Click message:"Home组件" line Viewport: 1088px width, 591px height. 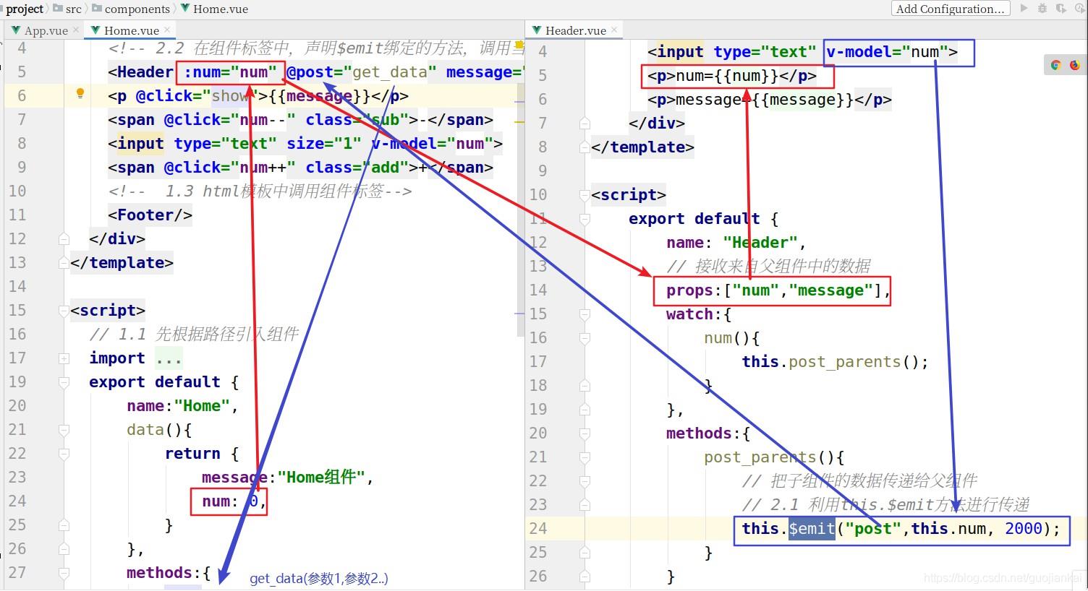(287, 478)
